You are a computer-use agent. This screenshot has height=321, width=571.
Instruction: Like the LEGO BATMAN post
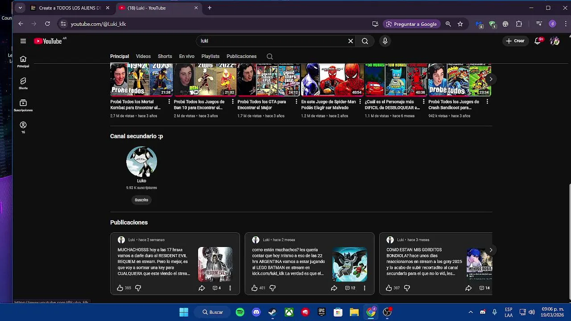pyautogui.click(x=254, y=288)
